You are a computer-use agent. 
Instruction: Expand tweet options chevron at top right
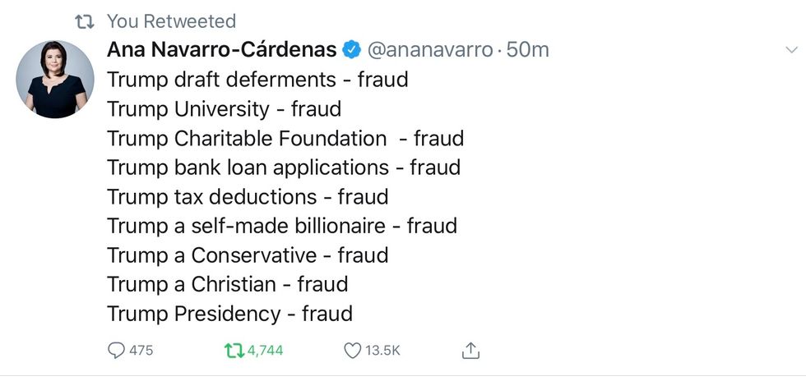click(791, 50)
